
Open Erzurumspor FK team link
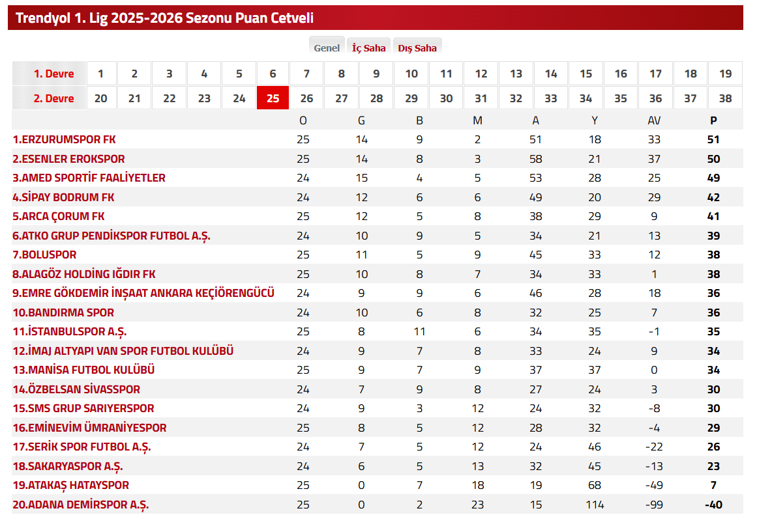pyautogui.click(x=65, y=139)
